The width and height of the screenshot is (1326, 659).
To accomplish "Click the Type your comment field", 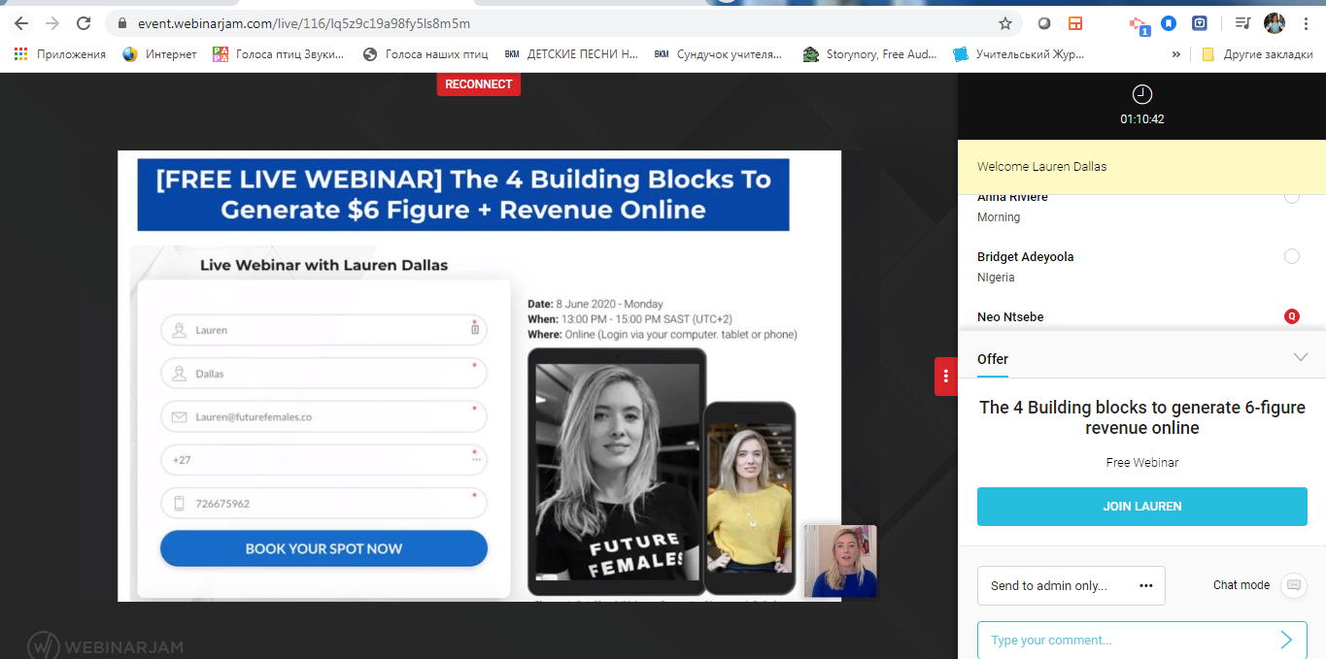I will coord(1127,640).
